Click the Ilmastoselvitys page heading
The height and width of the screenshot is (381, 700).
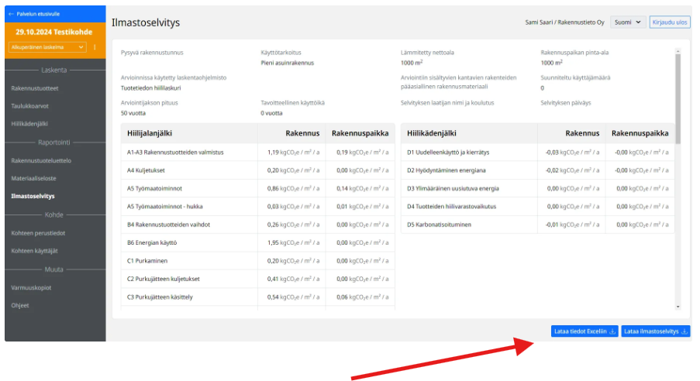[146, 22]
